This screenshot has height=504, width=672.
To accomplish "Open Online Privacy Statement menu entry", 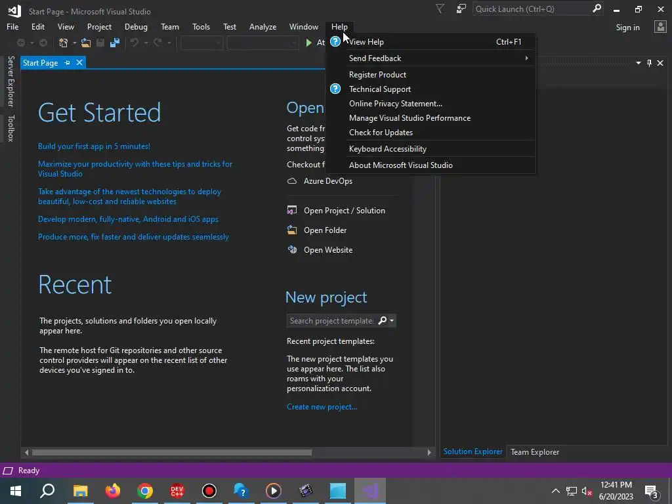I will tap(430, 104).
